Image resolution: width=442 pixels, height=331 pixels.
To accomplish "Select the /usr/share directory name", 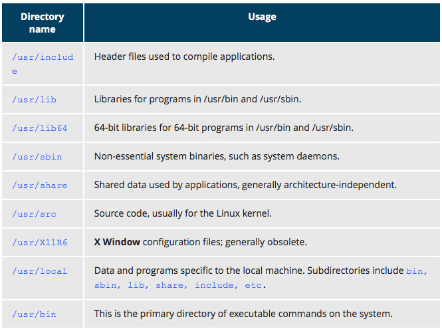I will 39,185.
